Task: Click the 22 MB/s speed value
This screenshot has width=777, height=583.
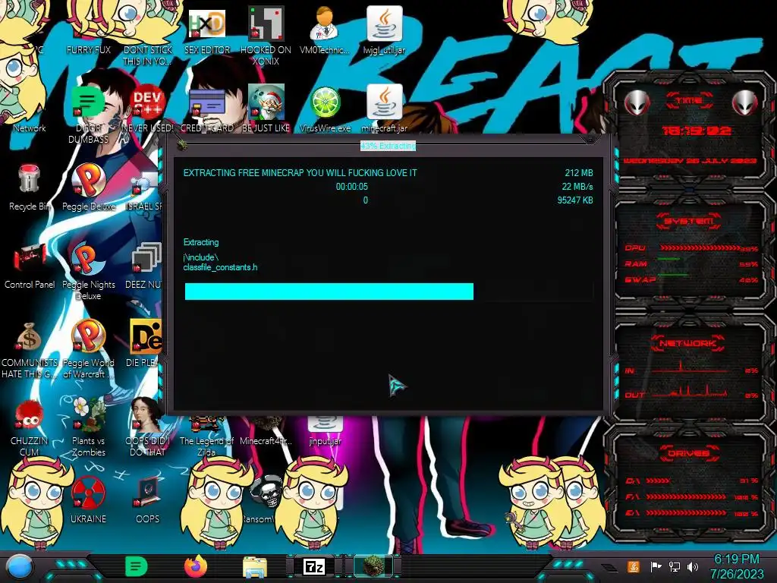Action: click(x=577, y=187)
